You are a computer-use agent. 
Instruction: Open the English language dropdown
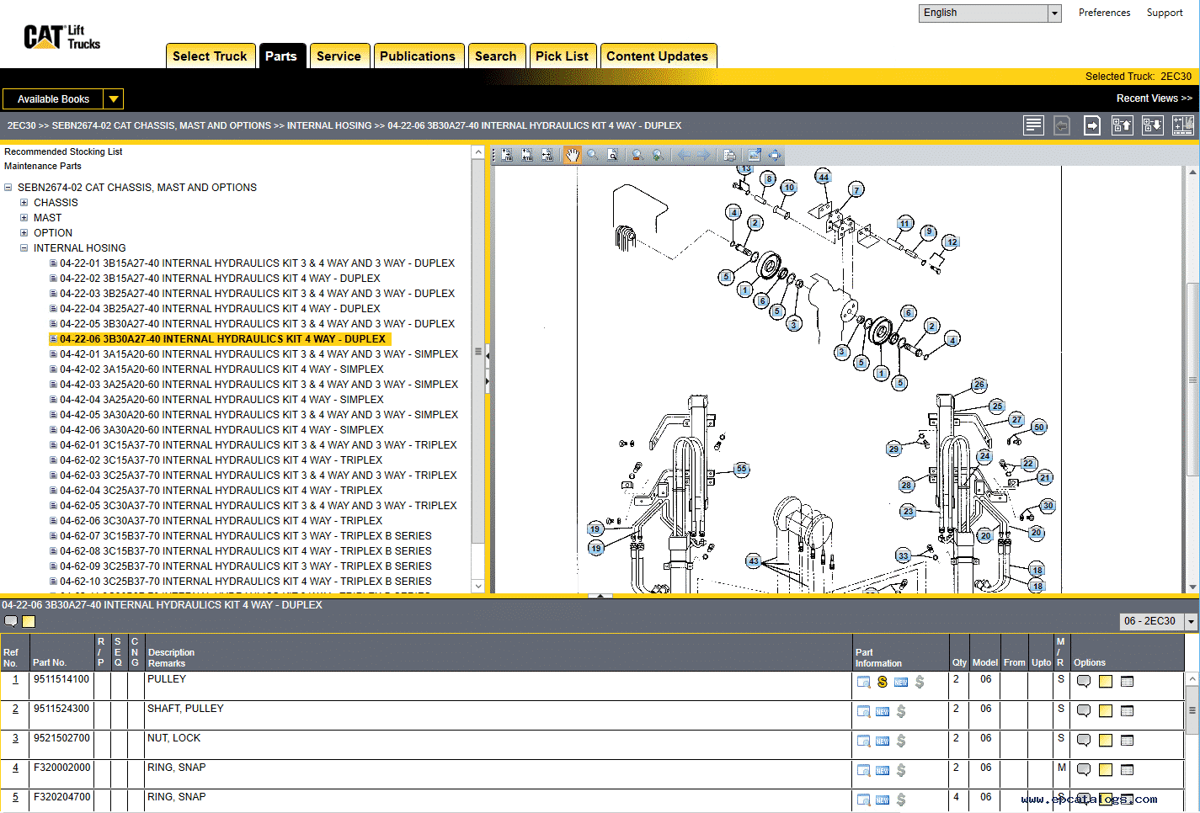tap(1054, 13)
